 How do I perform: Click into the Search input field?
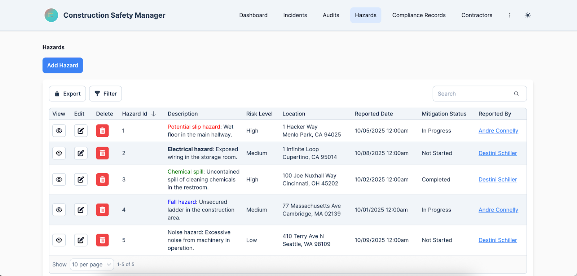coord(472,94)
